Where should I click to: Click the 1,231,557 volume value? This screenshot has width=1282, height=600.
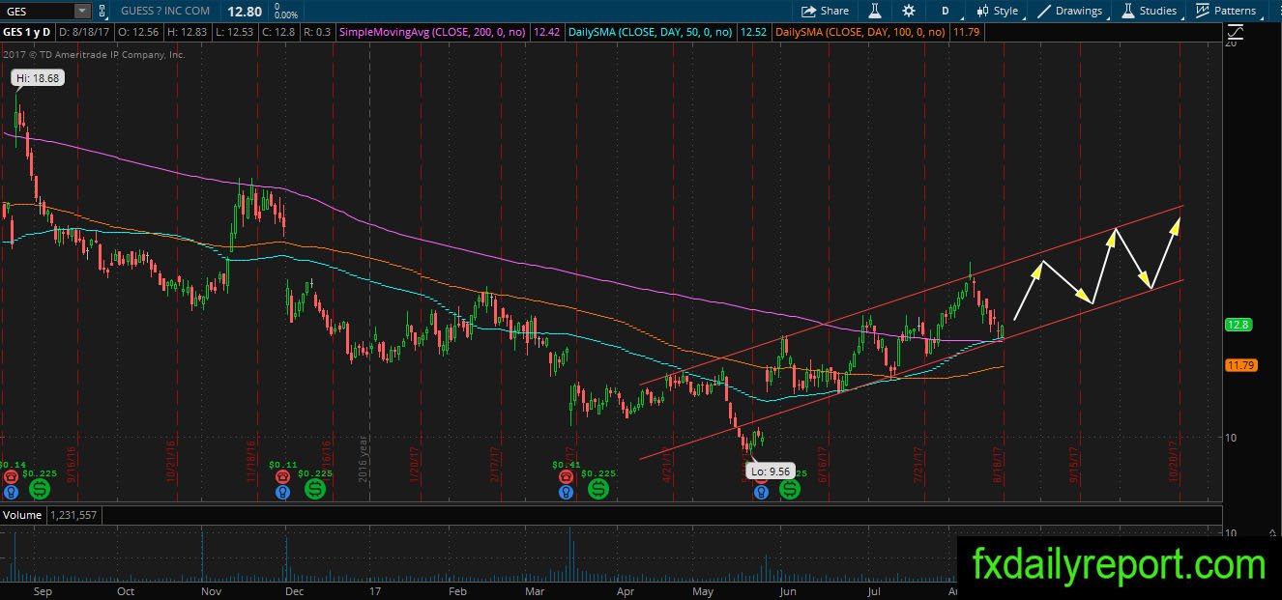pyautogui.click(x=73, y=515)
